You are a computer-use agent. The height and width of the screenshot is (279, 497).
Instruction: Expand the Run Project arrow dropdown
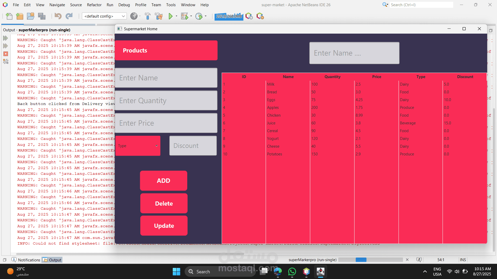point(177,16)
